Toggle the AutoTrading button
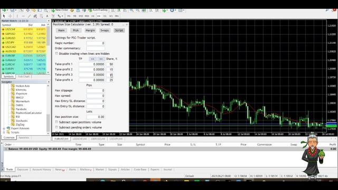Image resolution: width=338 pixels, height=190 pixels. [x=98, y=10]
